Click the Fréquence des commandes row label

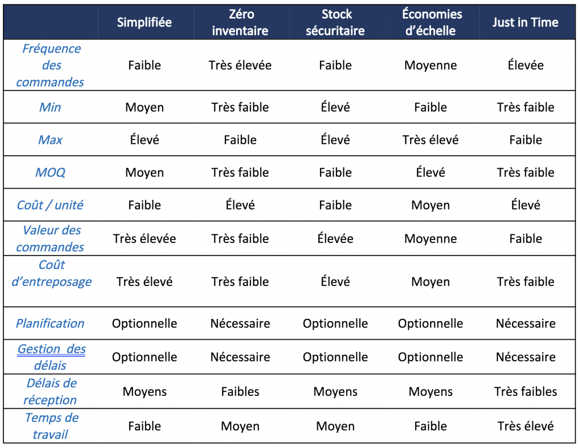click(x=50, y=65)
